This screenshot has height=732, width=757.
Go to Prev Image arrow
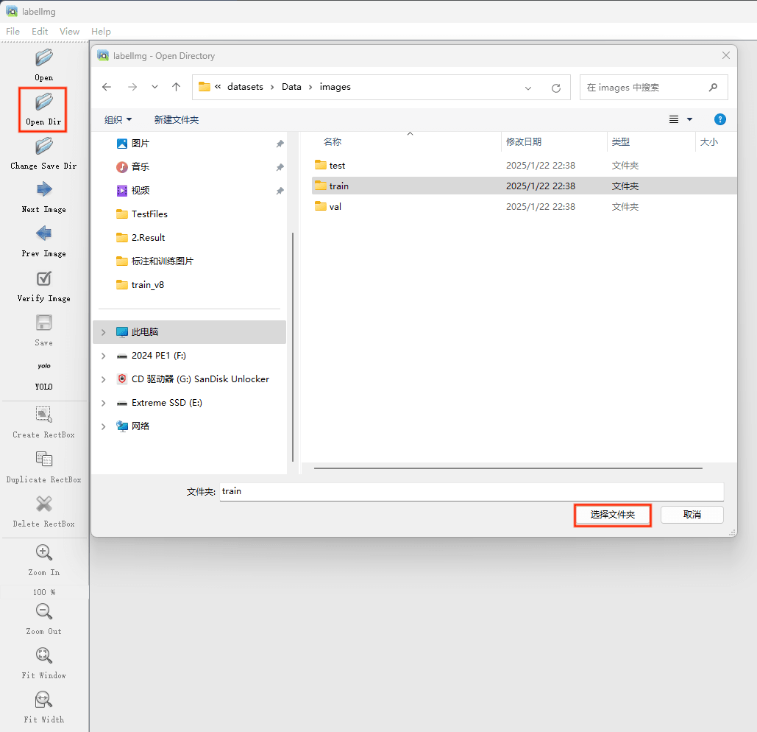tap(44, 234)
